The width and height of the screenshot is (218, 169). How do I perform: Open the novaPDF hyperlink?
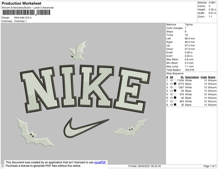pos(100,162)
